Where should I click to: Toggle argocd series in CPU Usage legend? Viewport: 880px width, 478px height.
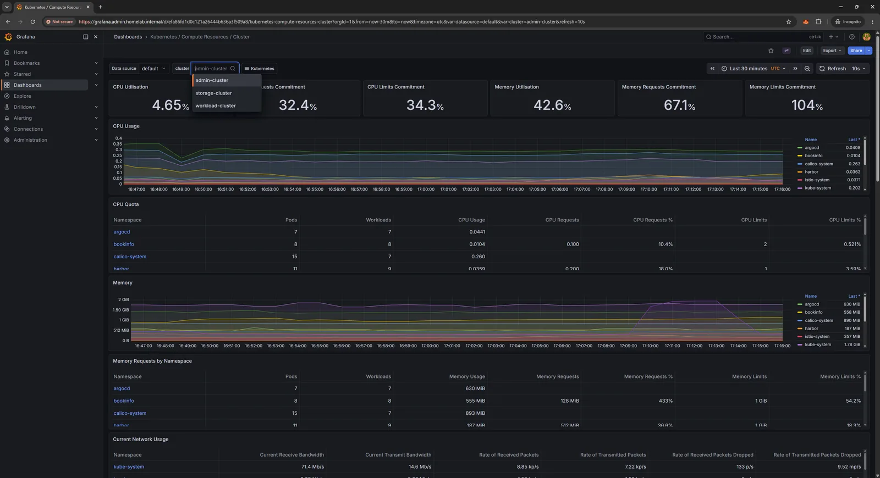(812, 148)
